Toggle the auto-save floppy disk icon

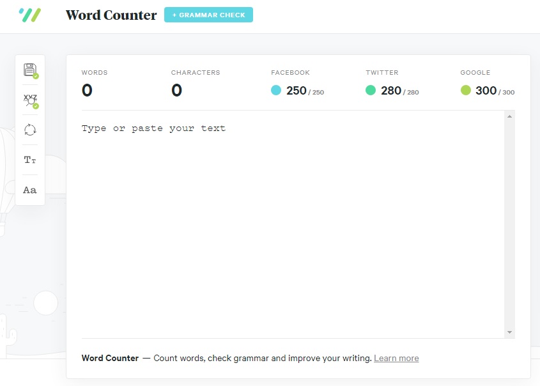[x=30, y=70]
